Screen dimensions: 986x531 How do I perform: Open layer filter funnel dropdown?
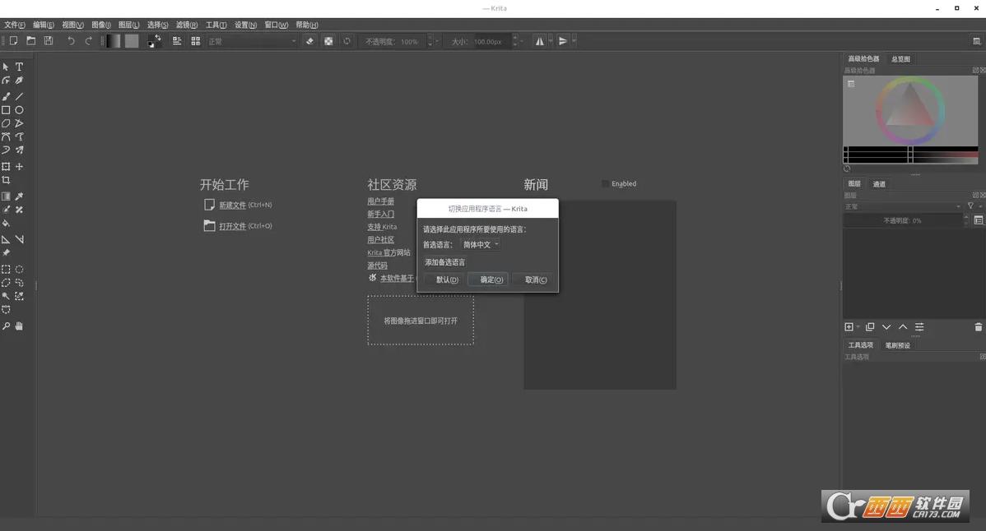click(973, 205)
